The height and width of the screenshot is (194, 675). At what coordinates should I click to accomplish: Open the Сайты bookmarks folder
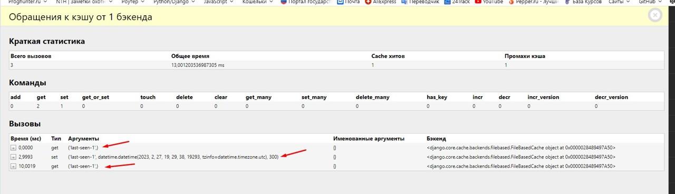coord(619,2)
